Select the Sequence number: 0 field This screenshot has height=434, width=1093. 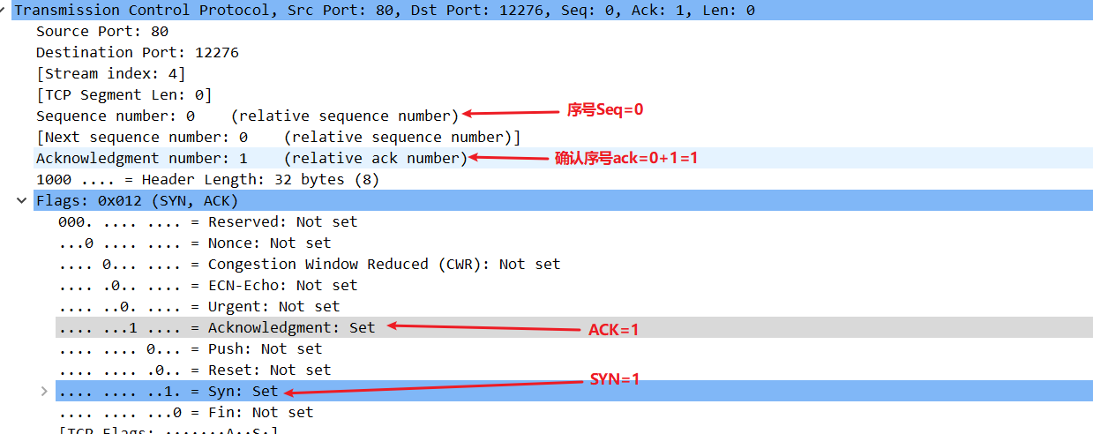pos(248,116)
